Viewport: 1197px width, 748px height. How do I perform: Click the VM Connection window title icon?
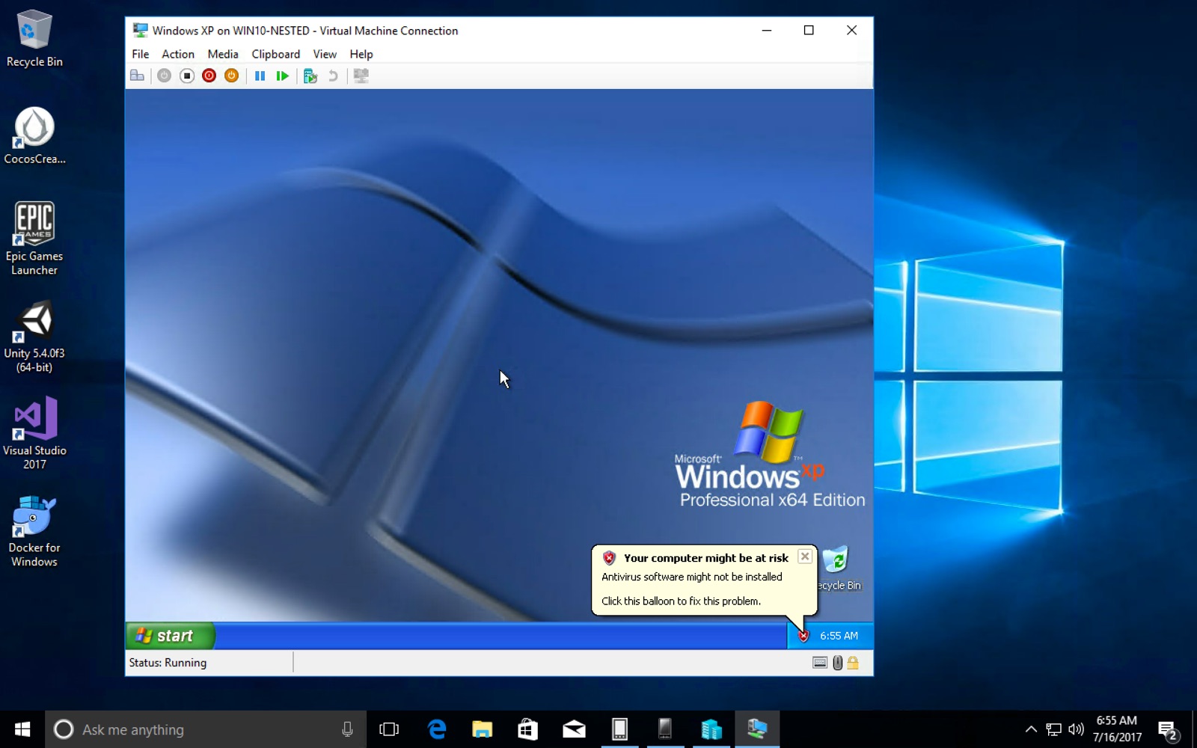[140, 30]
